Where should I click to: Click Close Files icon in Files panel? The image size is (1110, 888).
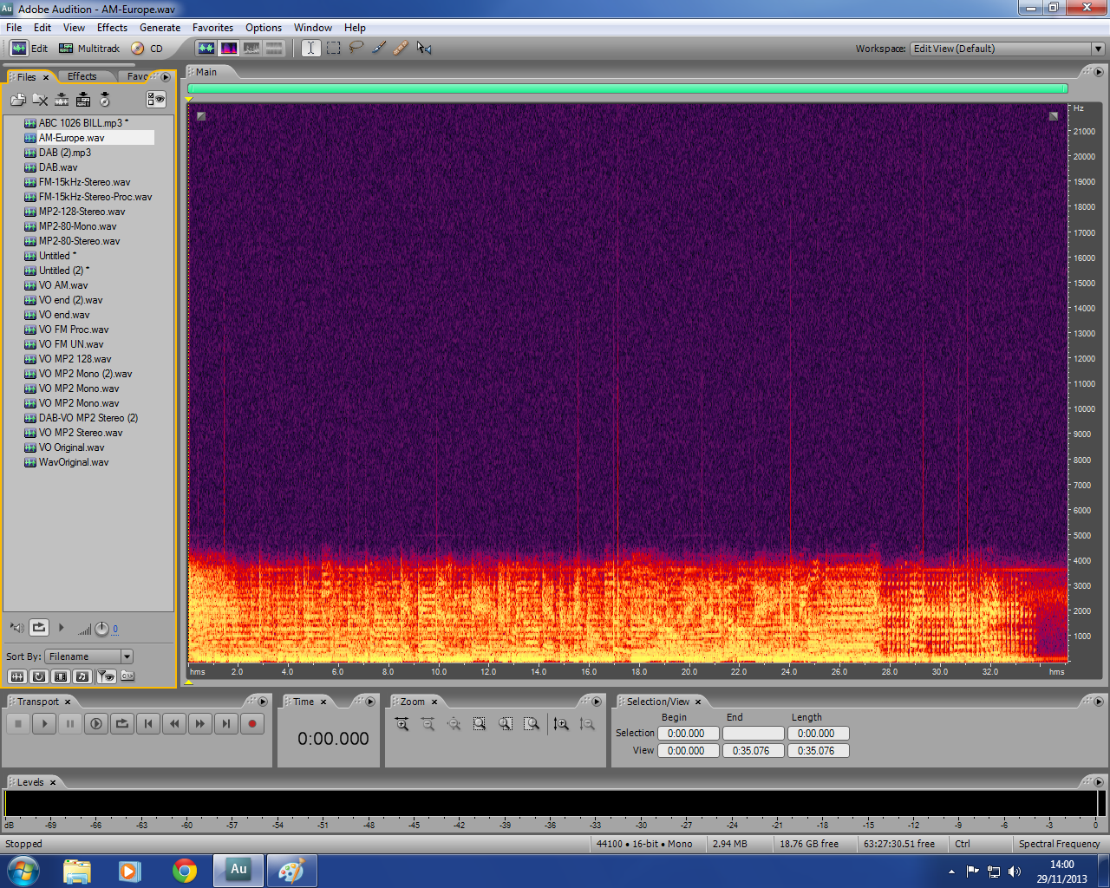[x=40, y=100]
